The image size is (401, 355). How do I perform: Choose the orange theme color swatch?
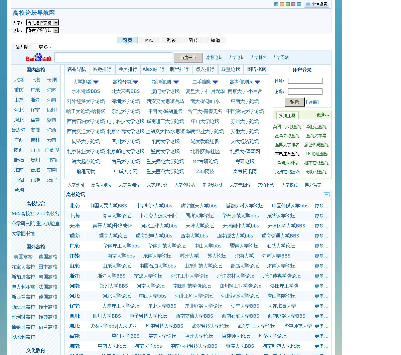tap(282, 4)
